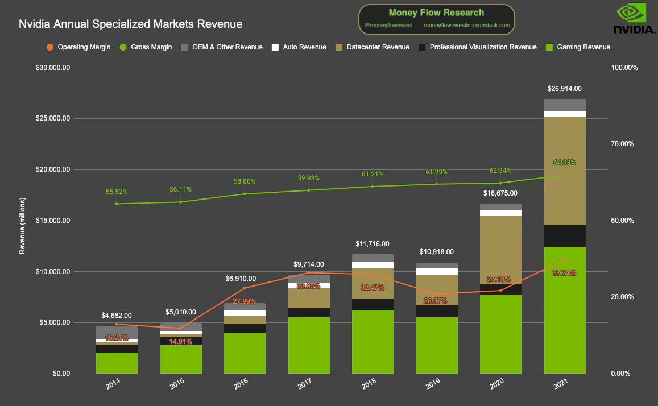The image size is (658, 406).
Task: Click the Nvidia logo in the corner
Action: [634, 18]
